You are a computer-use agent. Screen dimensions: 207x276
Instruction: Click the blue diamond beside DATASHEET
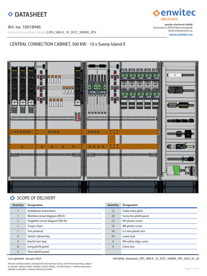pyautogui.click(x=11, y=14)
